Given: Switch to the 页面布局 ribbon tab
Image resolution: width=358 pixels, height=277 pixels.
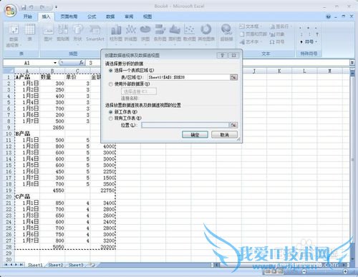Looking at the screenshot, I should tap(69, 16).
